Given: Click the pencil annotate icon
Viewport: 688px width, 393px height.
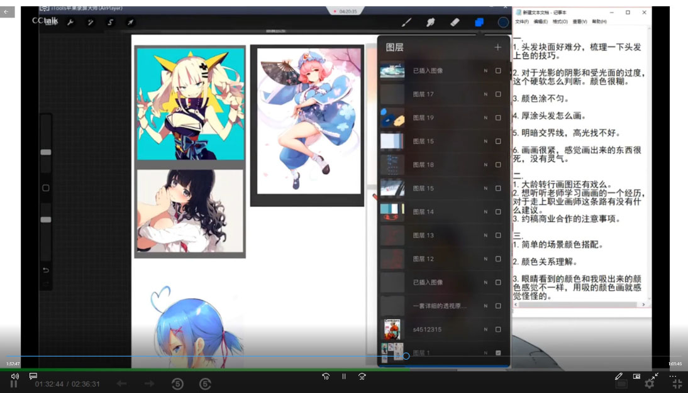Looking at the screenshot, I should coord(619,376).
